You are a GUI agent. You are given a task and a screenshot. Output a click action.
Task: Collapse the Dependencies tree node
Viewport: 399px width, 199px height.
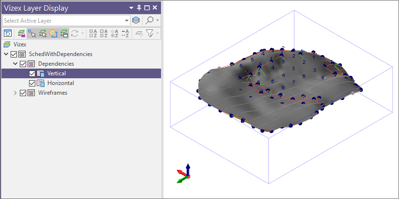tap(15, 64)
